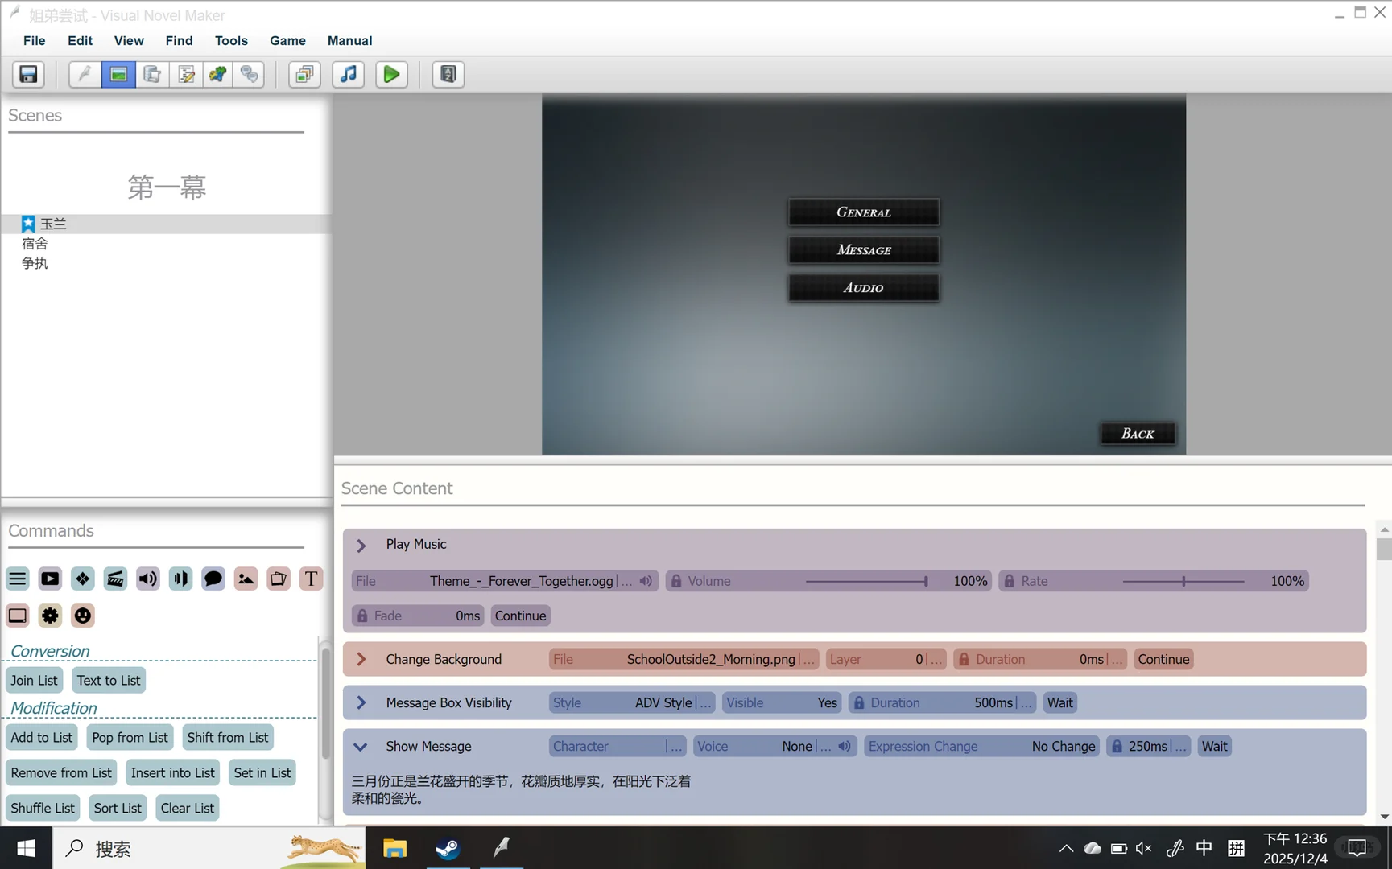
Task: Switch to the highlighted landscape picture view
Action: click(x=118, y=75)
